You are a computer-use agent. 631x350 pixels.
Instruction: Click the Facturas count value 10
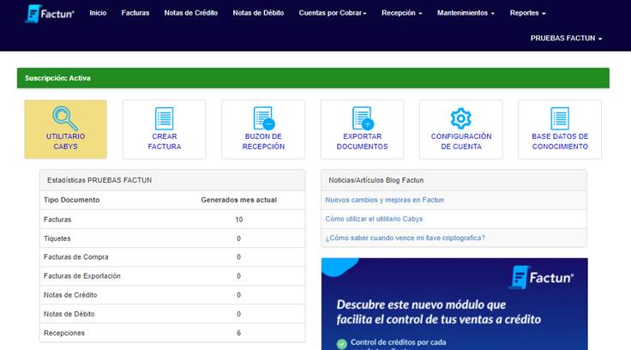coord(238,220)
